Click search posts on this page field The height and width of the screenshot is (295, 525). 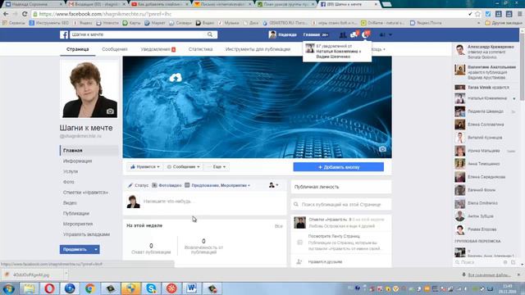pos(341,204)
